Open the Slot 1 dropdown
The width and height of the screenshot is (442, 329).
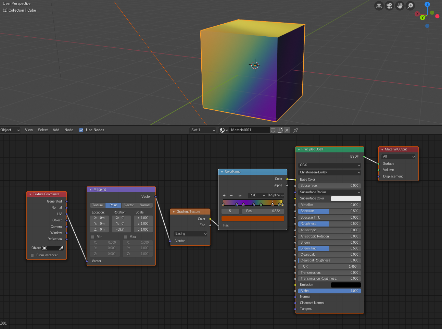[203, 130]
